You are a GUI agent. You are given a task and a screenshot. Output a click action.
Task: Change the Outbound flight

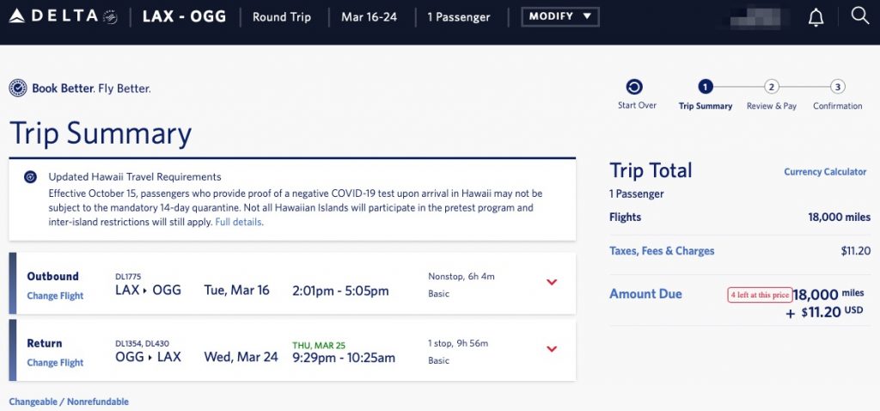point(55,296)
